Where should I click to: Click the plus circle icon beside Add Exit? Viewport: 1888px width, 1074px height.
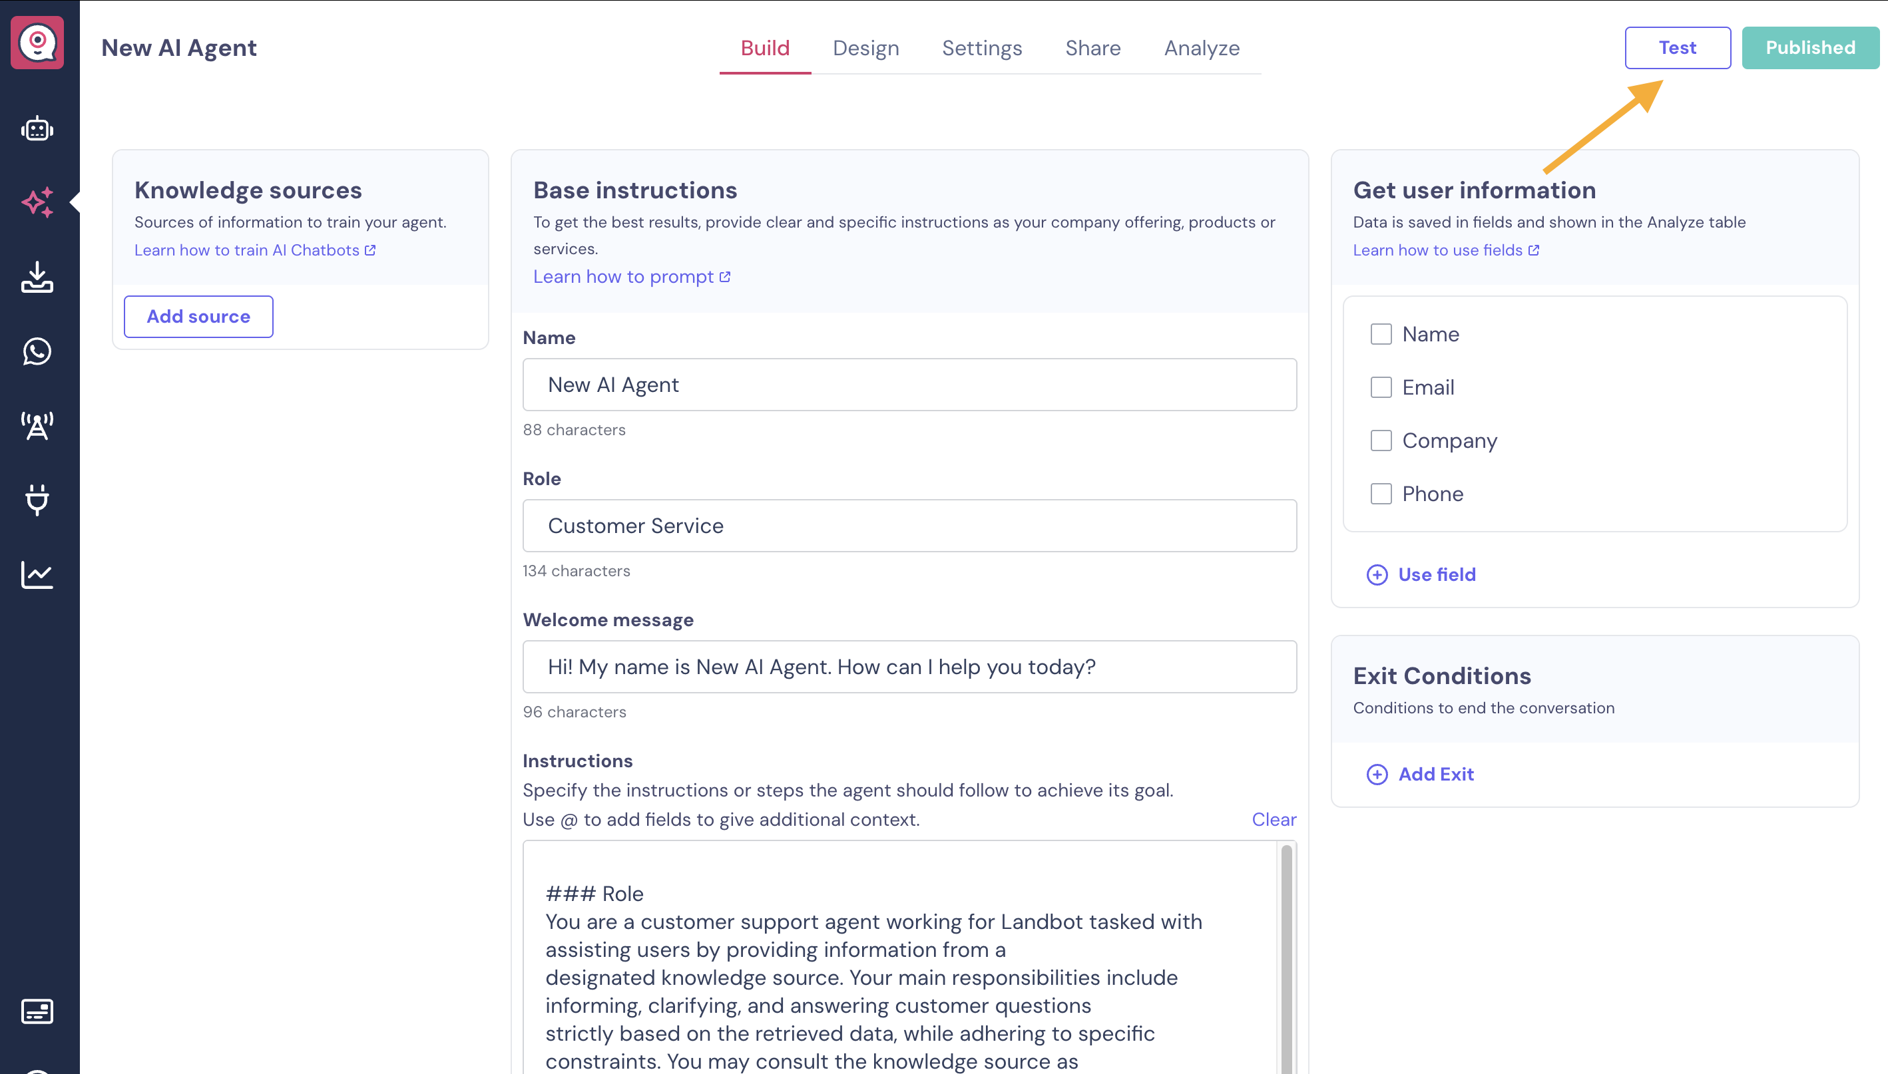(x=1377, y=774)
